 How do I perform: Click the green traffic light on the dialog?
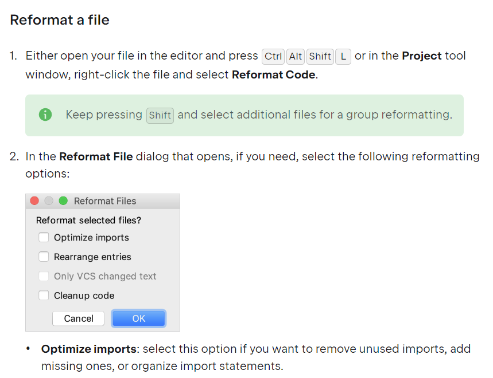[x=63, y=201]
